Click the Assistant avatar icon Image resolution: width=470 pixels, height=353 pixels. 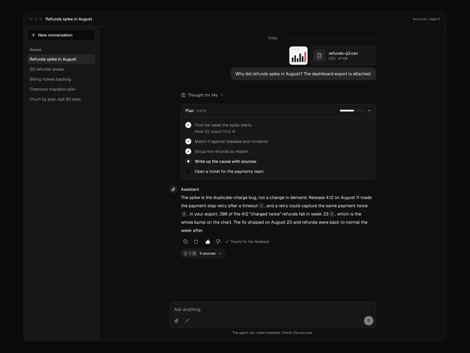[x=173, y=189]
